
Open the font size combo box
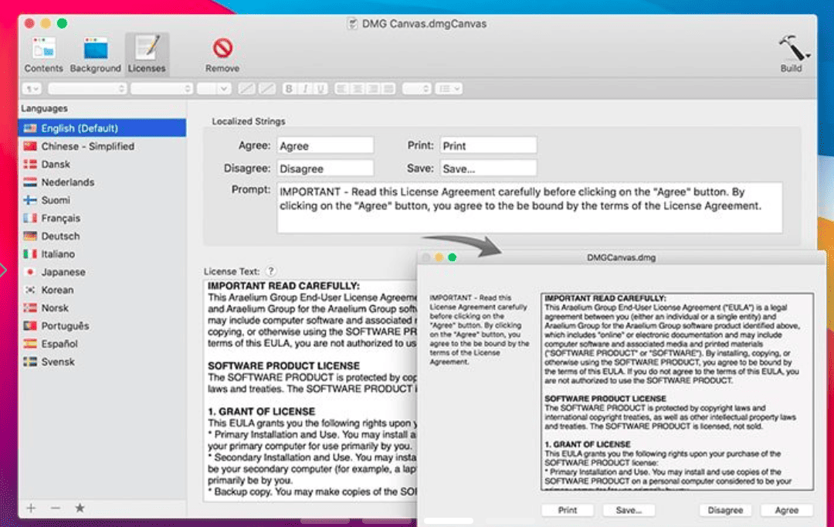213,88
